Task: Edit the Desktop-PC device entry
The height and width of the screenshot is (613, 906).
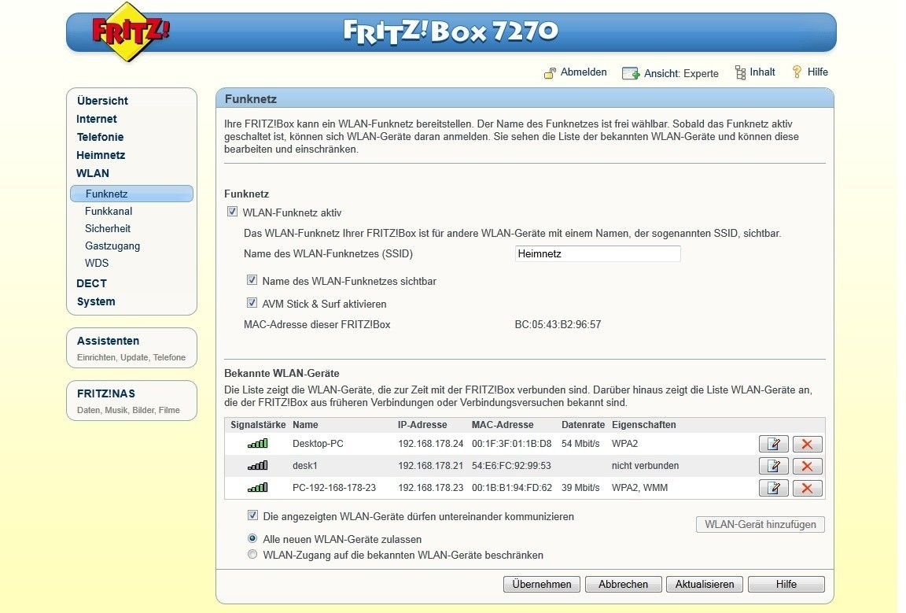Action: pos(774,444)
